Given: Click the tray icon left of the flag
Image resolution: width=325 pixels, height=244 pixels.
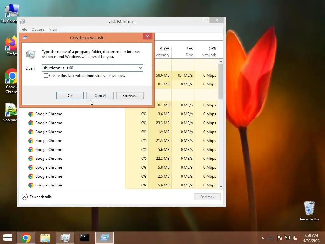Looking at the screenshot, I should [270, 238].
